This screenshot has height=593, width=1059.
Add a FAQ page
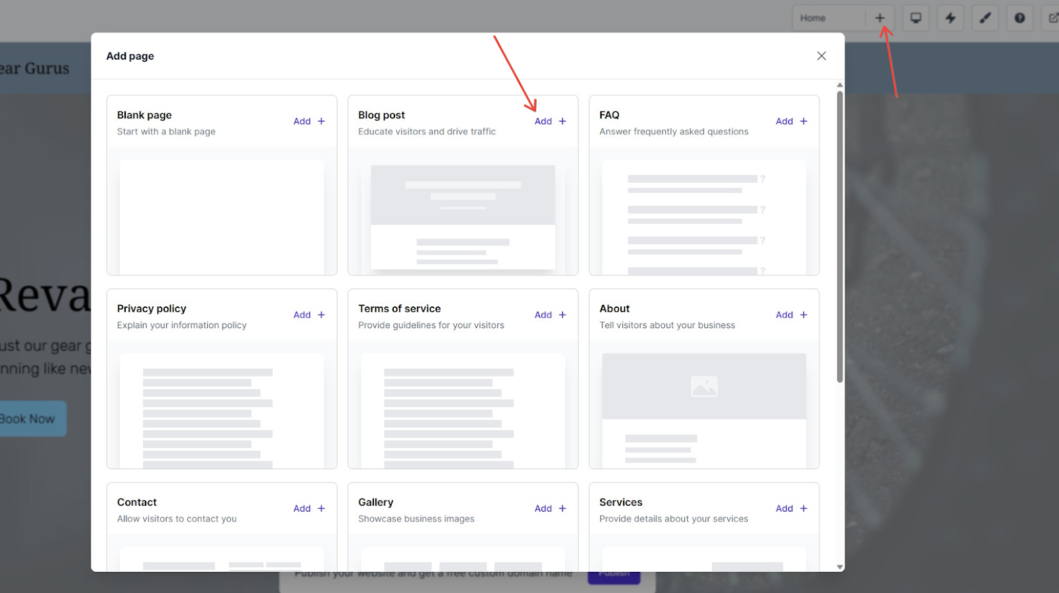[x=792, y=121]
